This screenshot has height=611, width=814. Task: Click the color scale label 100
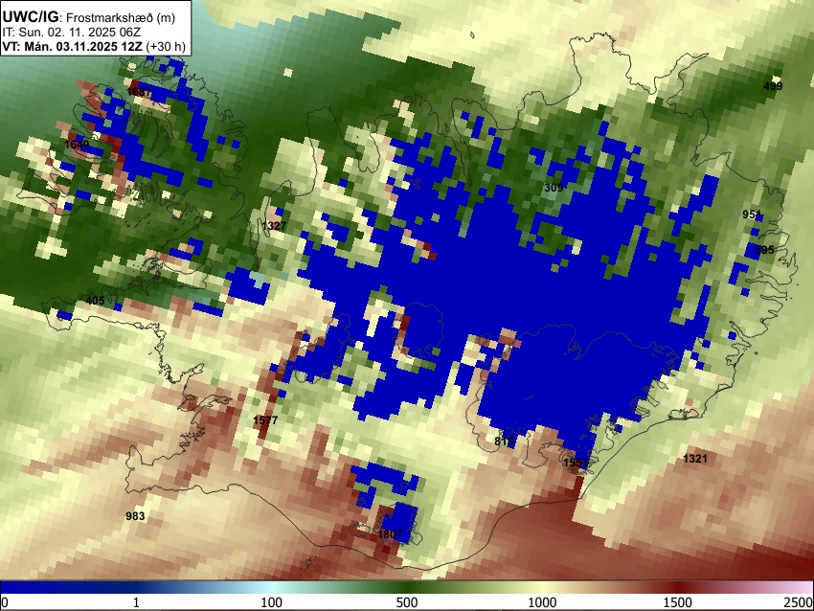coord(272,602)
